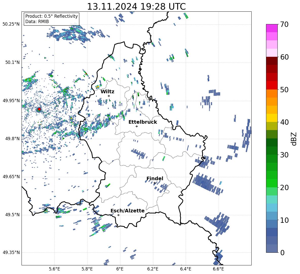Click the 49.5°N latitude label

12,215
